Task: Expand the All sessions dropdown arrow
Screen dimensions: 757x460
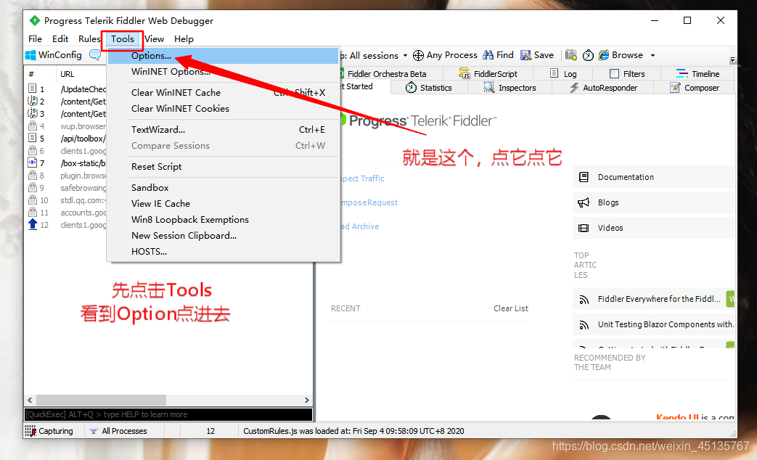Action: (405, 56)
